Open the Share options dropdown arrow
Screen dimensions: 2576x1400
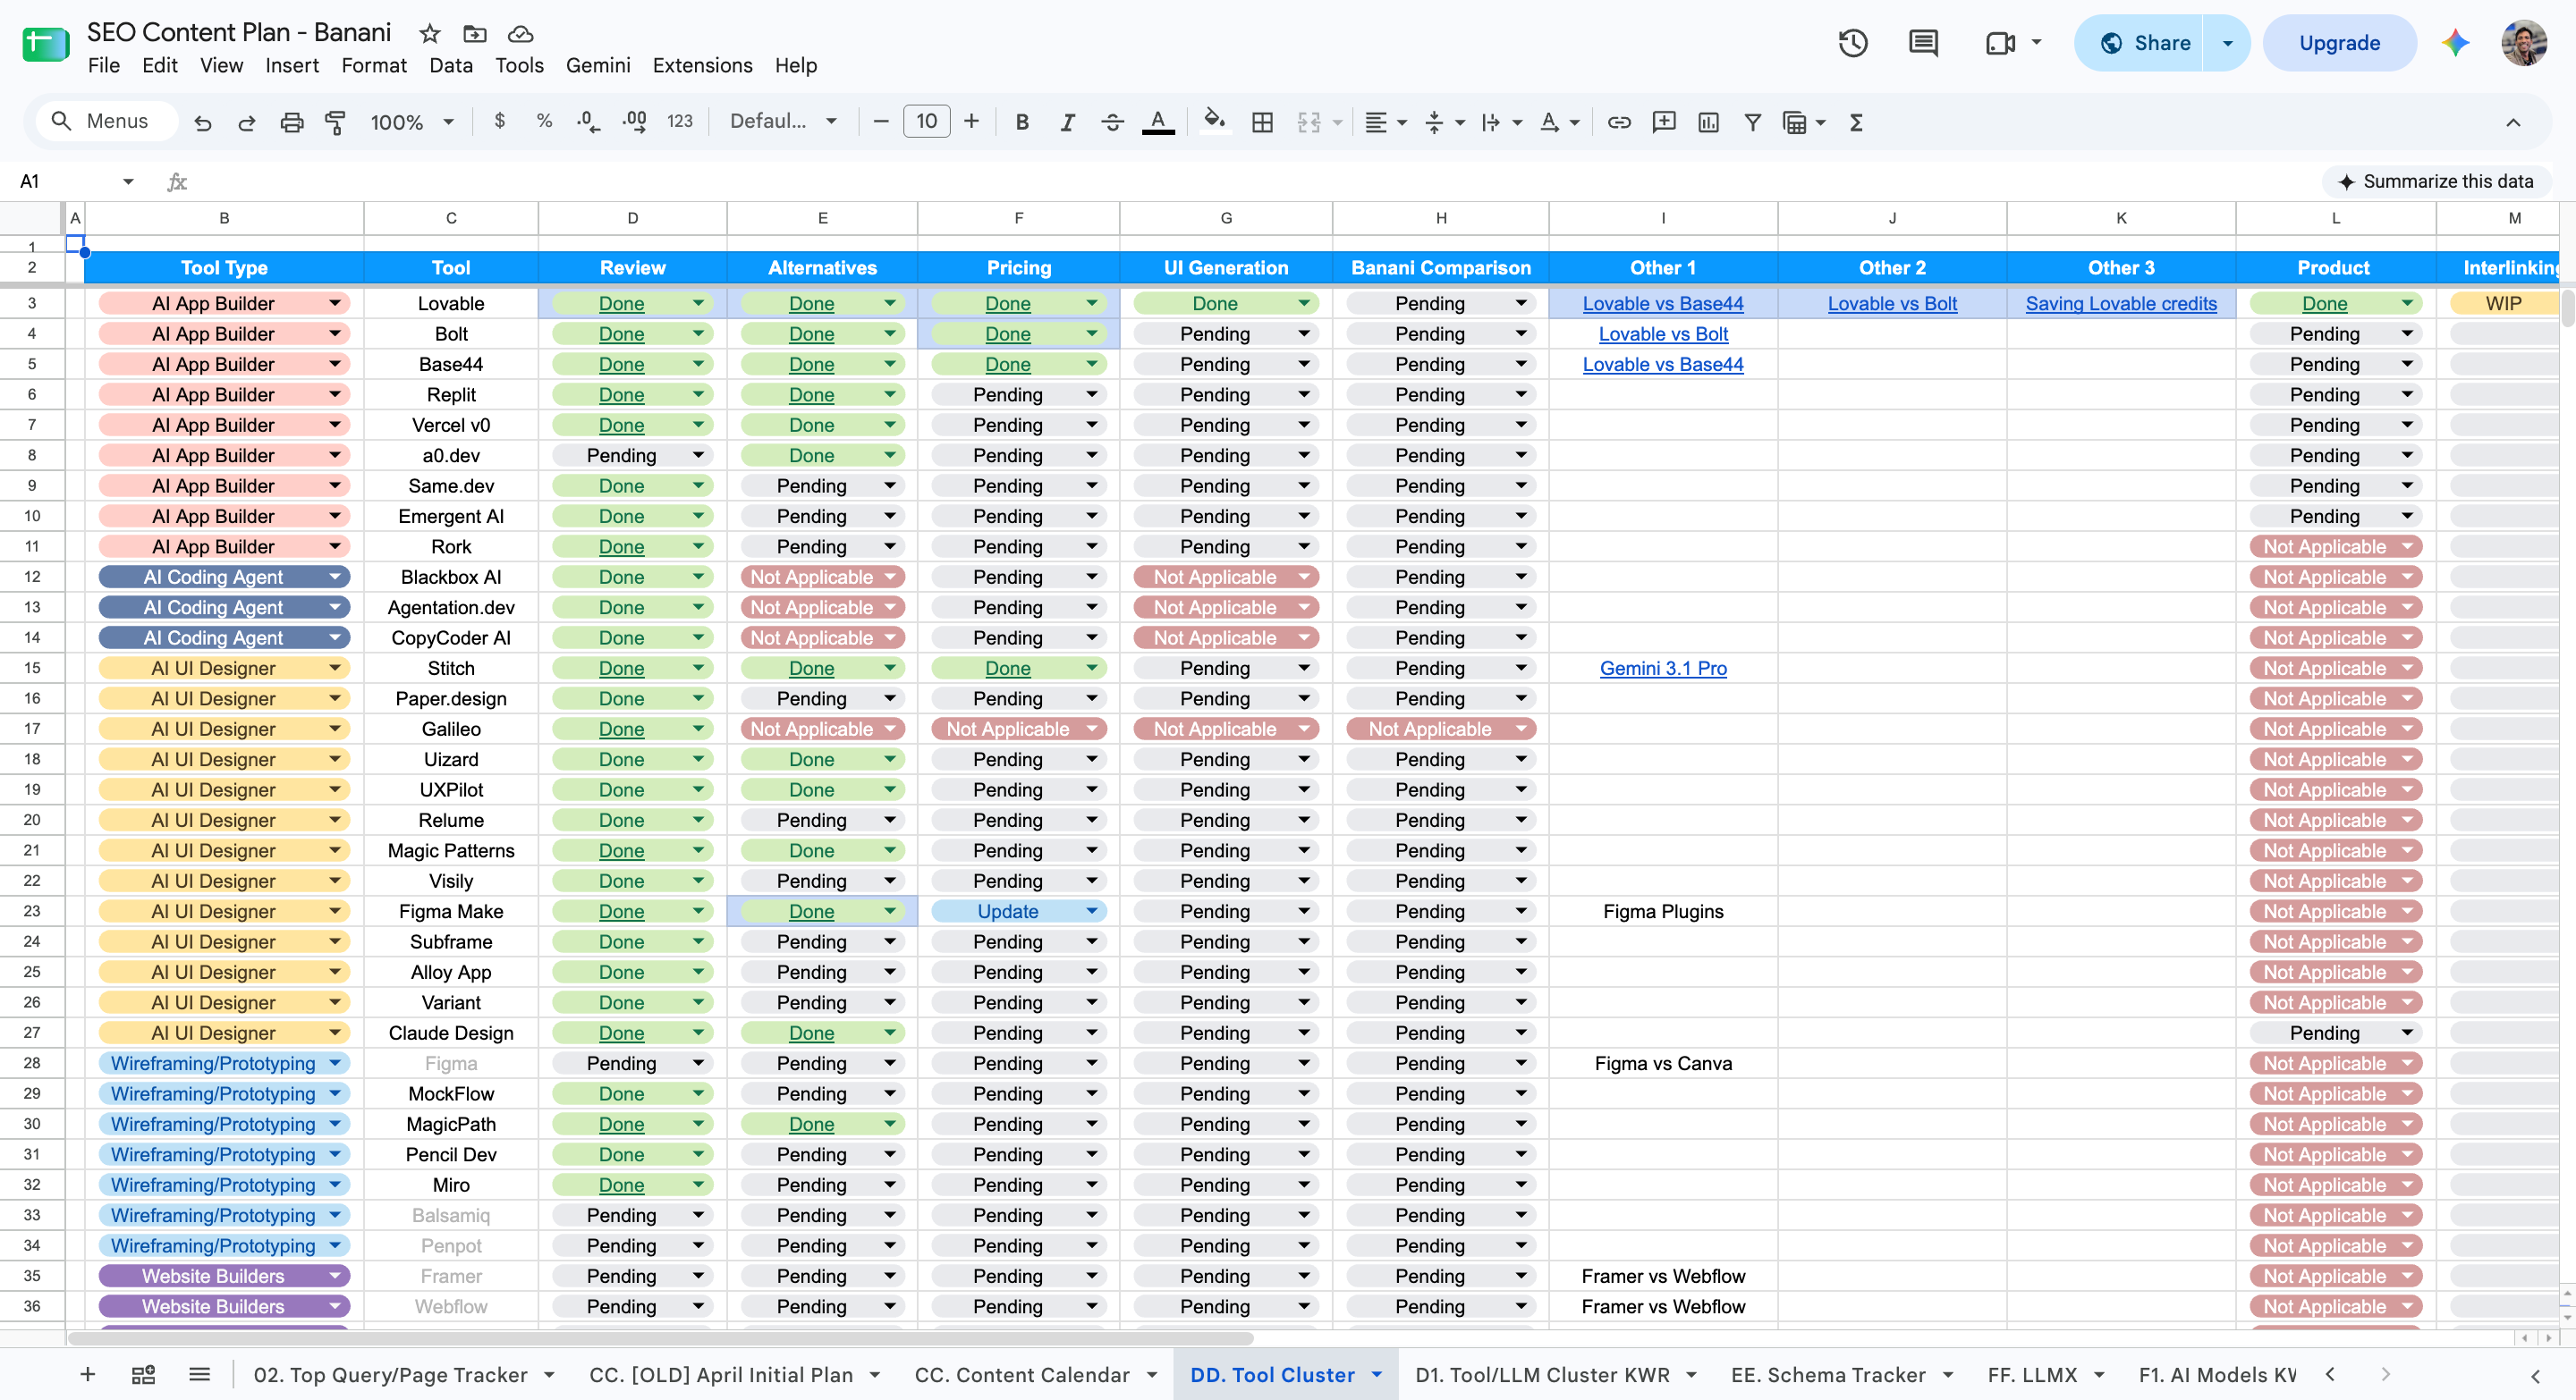[2226, 43]
